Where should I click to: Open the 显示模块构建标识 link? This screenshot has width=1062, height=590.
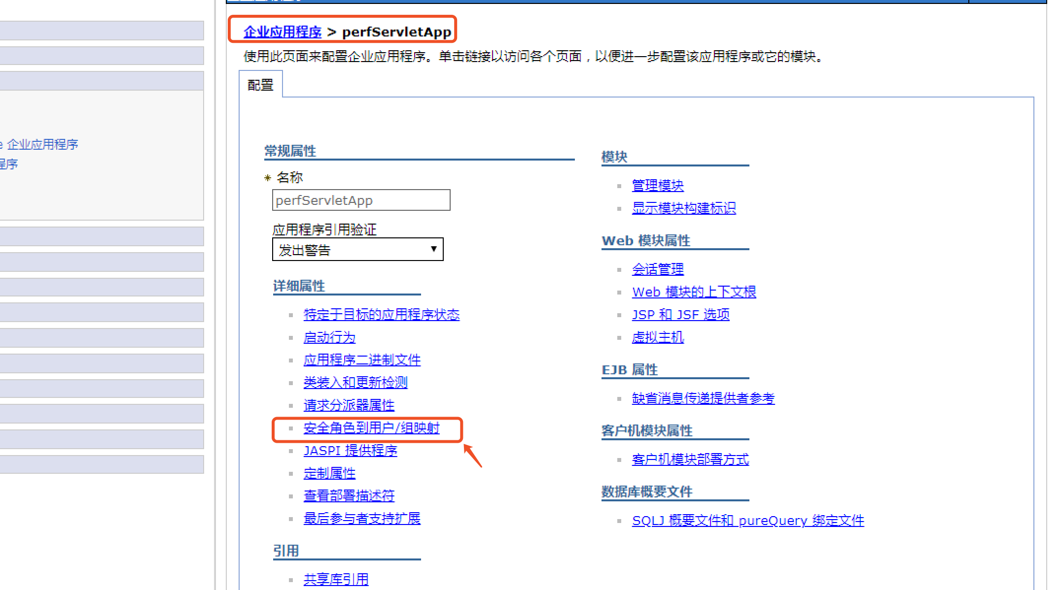684,208
